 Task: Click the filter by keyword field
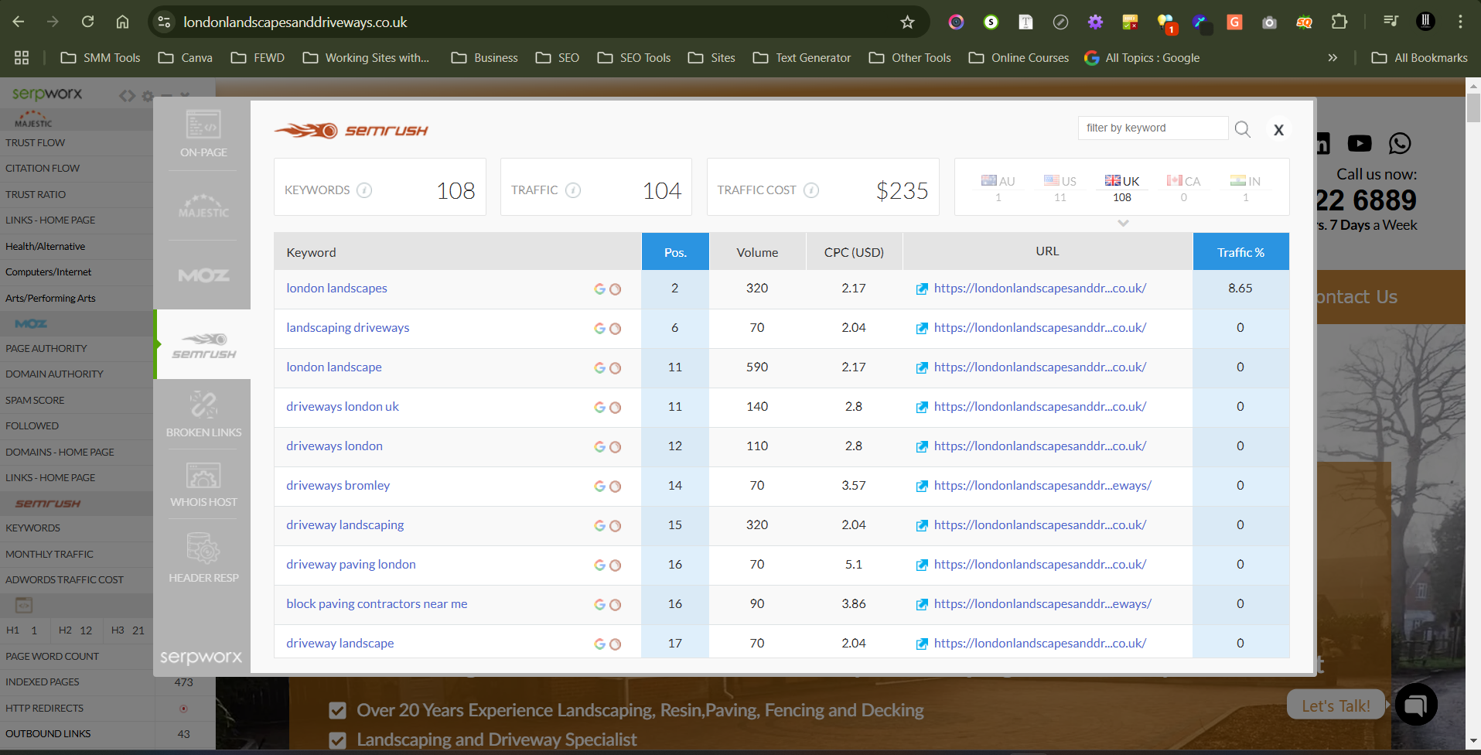click(1152, 128)
